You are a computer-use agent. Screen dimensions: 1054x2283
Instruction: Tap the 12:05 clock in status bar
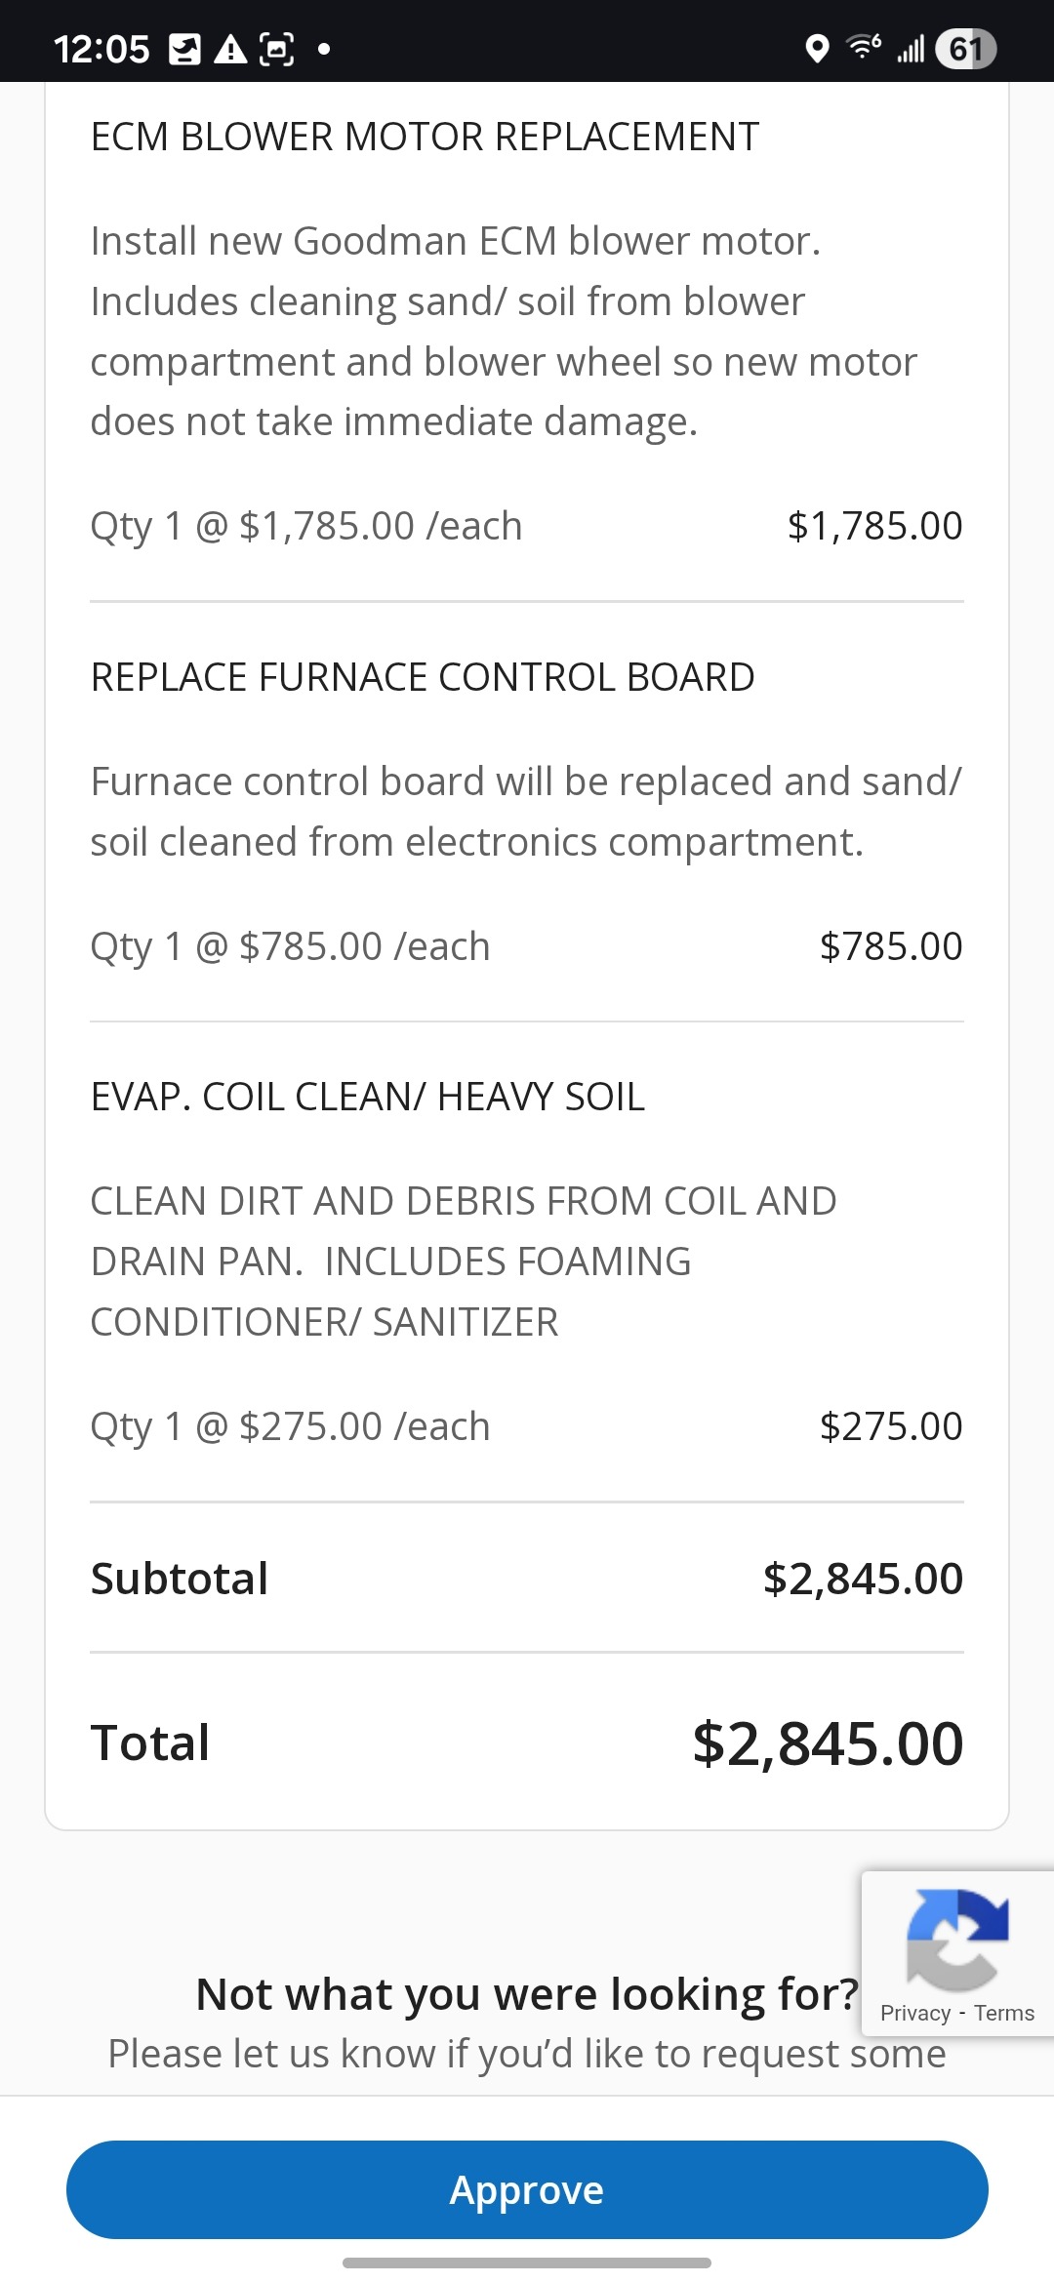coord(101,49)
